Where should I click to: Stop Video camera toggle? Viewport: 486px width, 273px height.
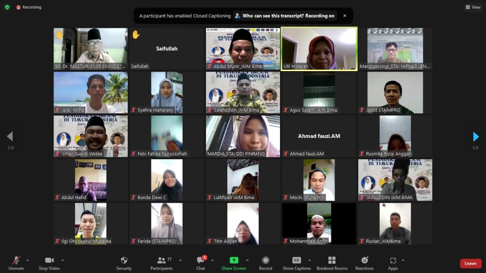pyautogui.click(x=49, y=263)
